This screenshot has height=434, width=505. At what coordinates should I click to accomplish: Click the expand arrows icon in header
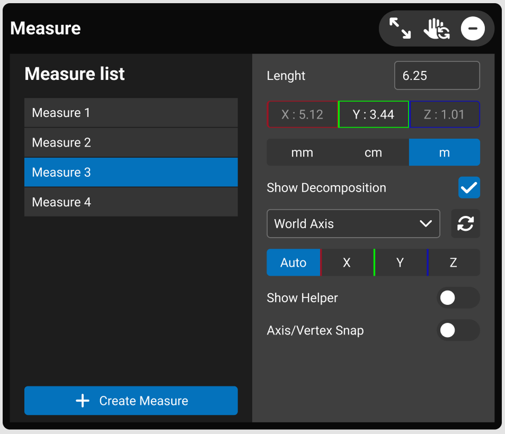point(400,29)
